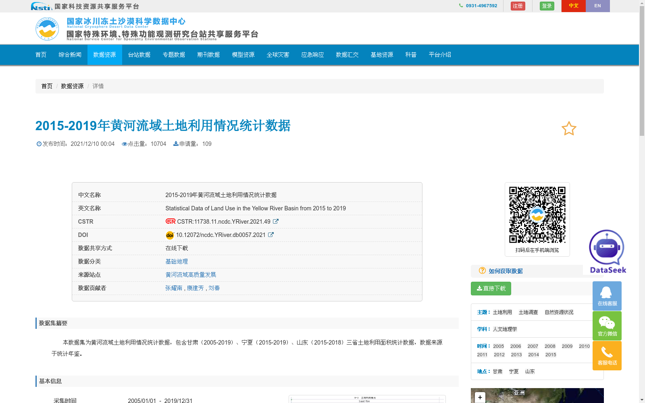Select the 甘肃 location tag
Viewport: 645px width, 403px height.
(x=497, y=372)
